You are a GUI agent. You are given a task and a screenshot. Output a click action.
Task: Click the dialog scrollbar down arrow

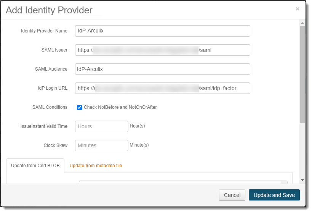(x=302, y=180)
